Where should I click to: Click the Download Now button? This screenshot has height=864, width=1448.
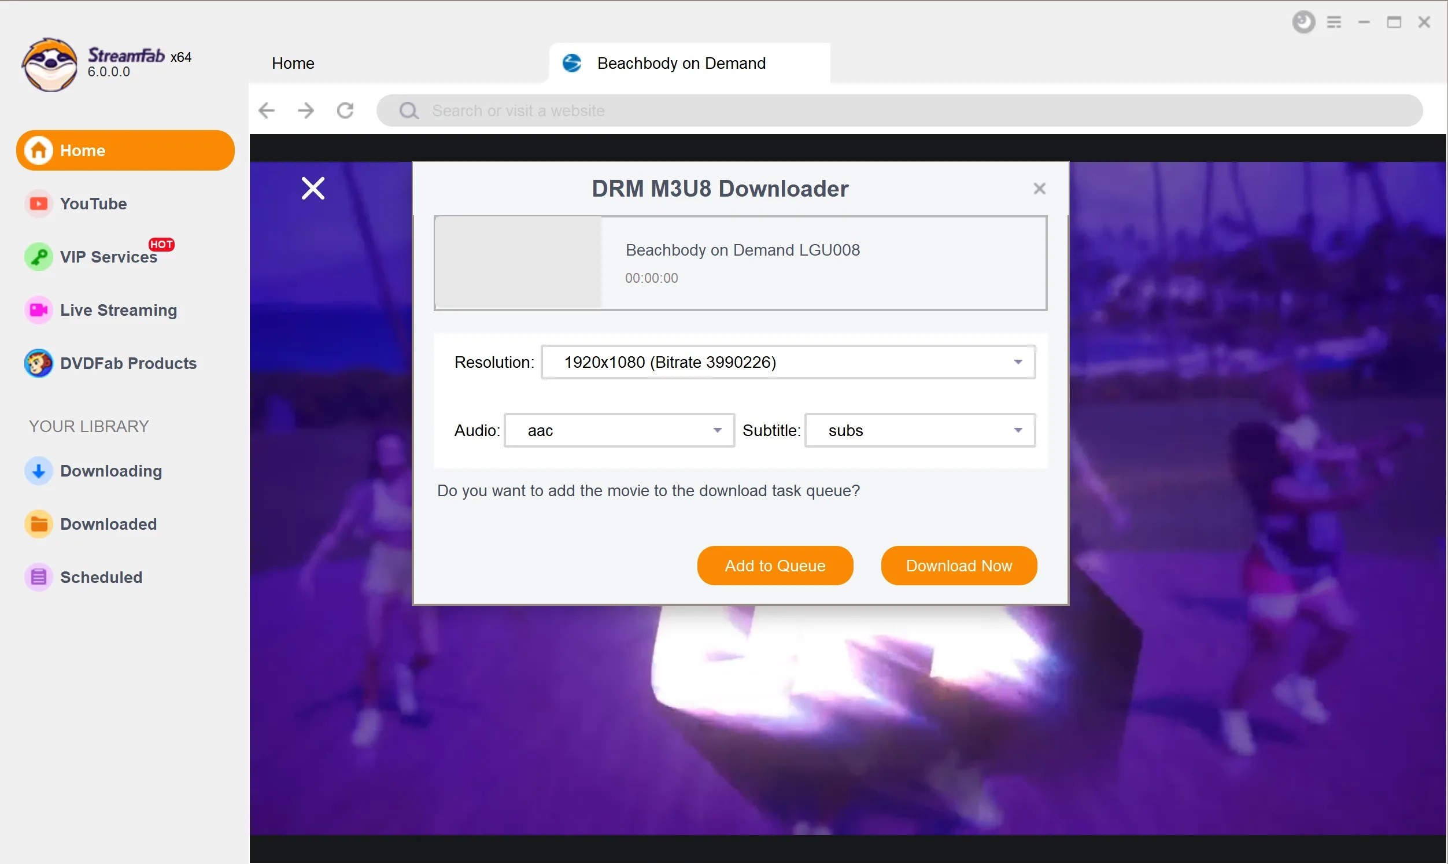pos(958,566)
